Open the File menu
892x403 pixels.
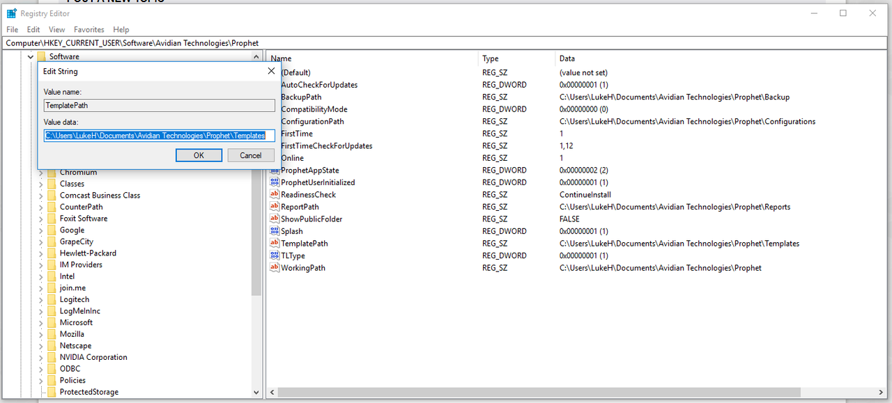(13, 30)
